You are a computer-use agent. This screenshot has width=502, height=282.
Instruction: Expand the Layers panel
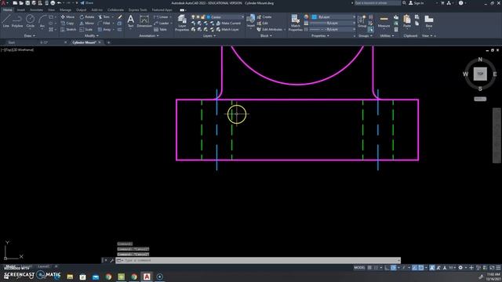[x=209, y=36]
